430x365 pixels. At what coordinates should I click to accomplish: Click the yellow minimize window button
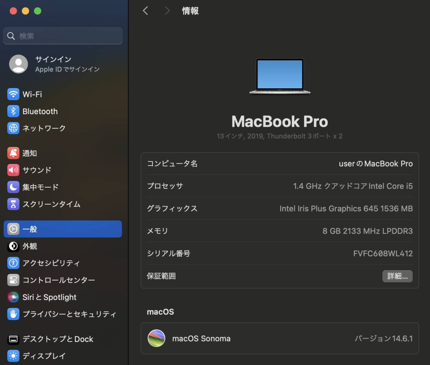[x=25, y=11]
